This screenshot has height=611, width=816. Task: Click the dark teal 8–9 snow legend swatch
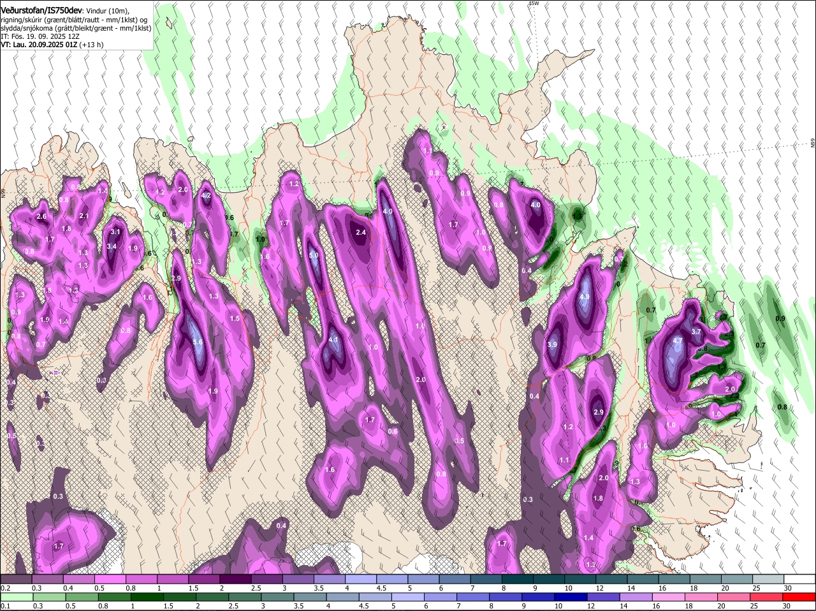(x=518, y=579)
